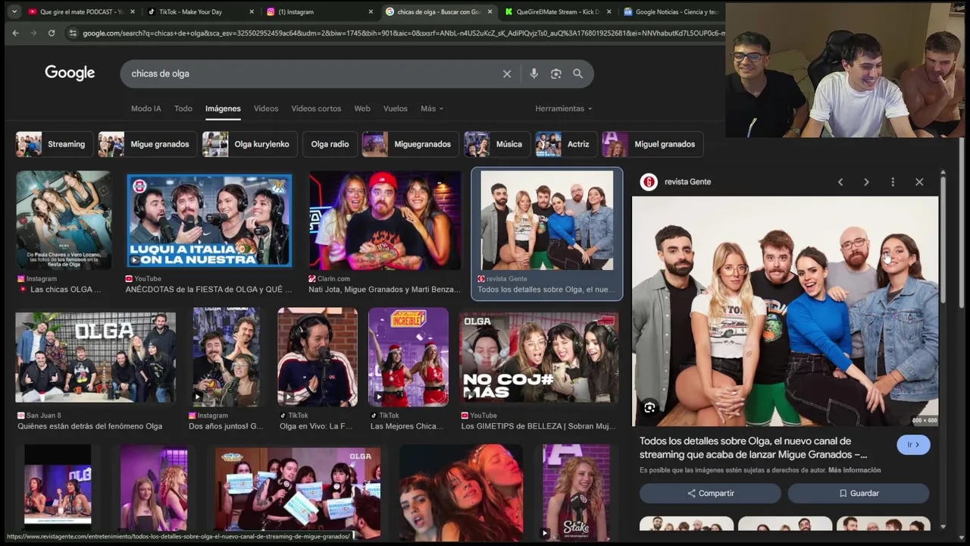Go back with the browser back arrow
This screenshot has height=546, width=970.
pyautogui.click(x=15, y=33)
